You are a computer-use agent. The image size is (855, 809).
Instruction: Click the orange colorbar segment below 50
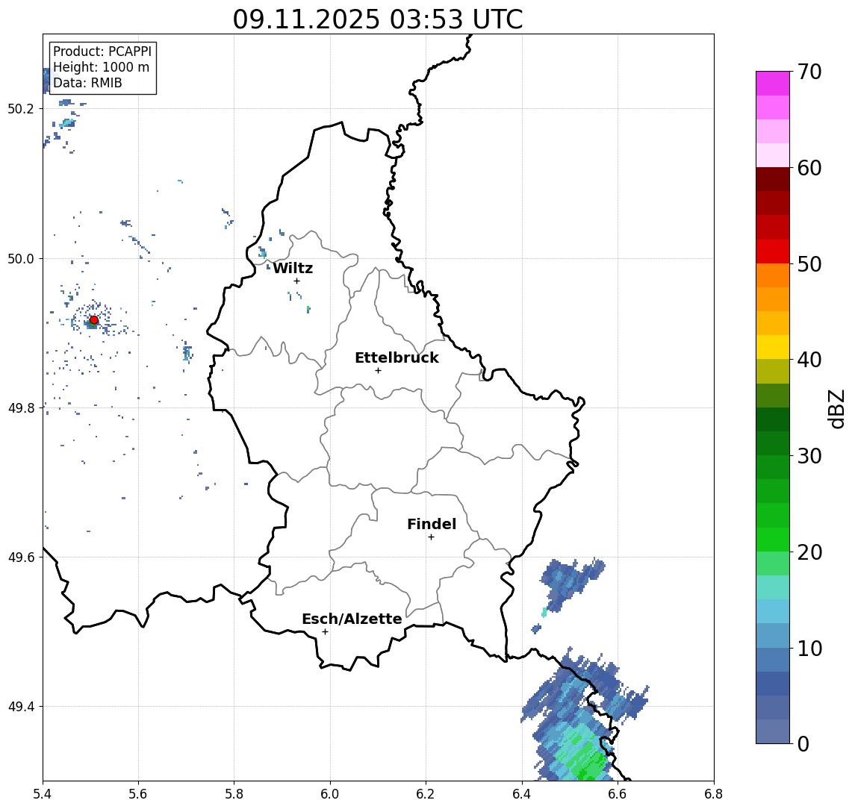click(773, 275)
